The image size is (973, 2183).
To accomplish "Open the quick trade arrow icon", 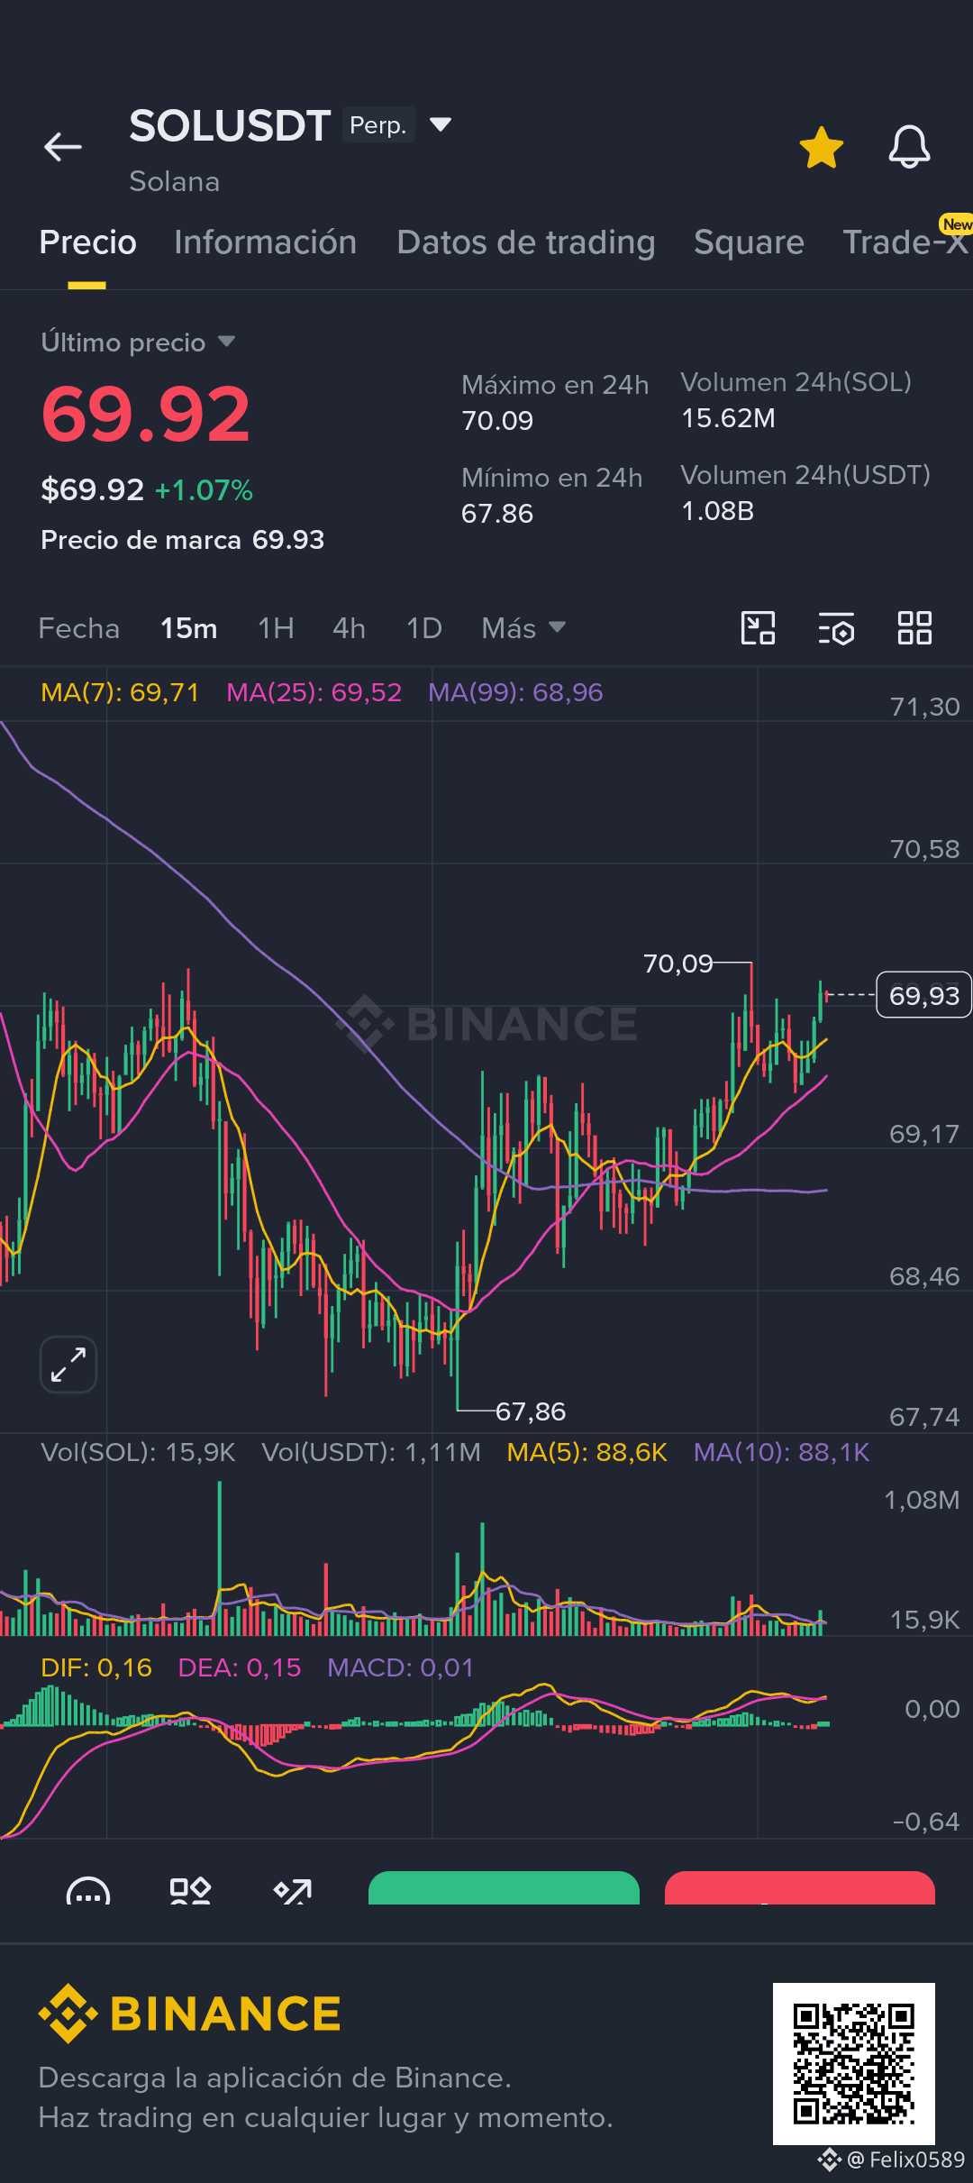I will 293,1891.
